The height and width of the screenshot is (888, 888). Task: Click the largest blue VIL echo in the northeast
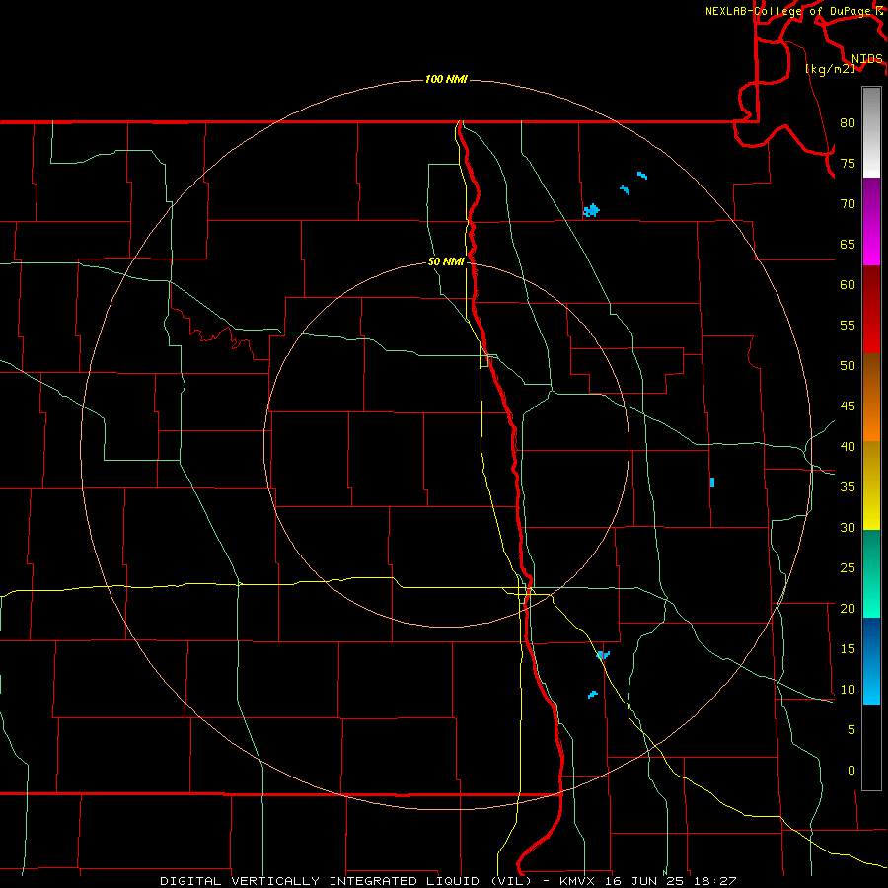tap(591, 210)
